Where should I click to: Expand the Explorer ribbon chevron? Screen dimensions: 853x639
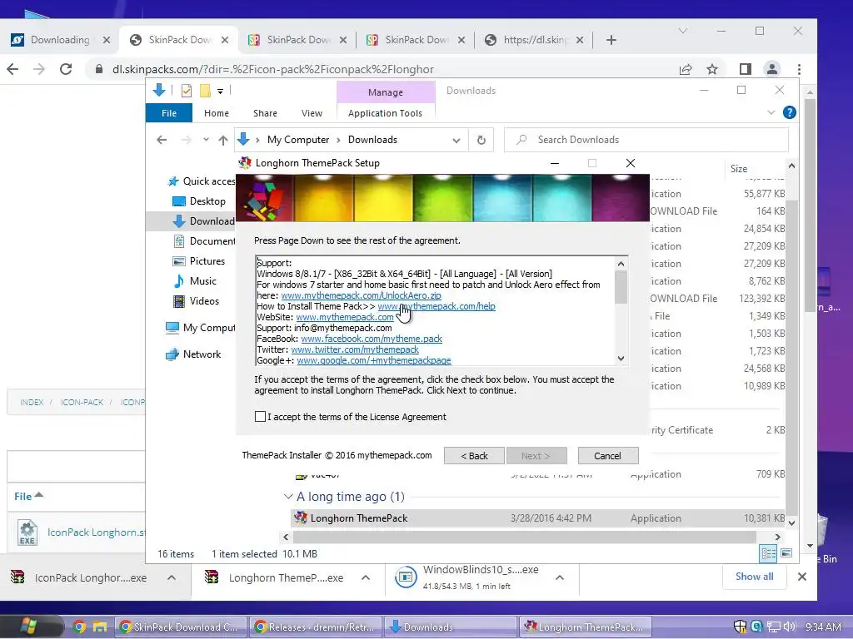771,112
